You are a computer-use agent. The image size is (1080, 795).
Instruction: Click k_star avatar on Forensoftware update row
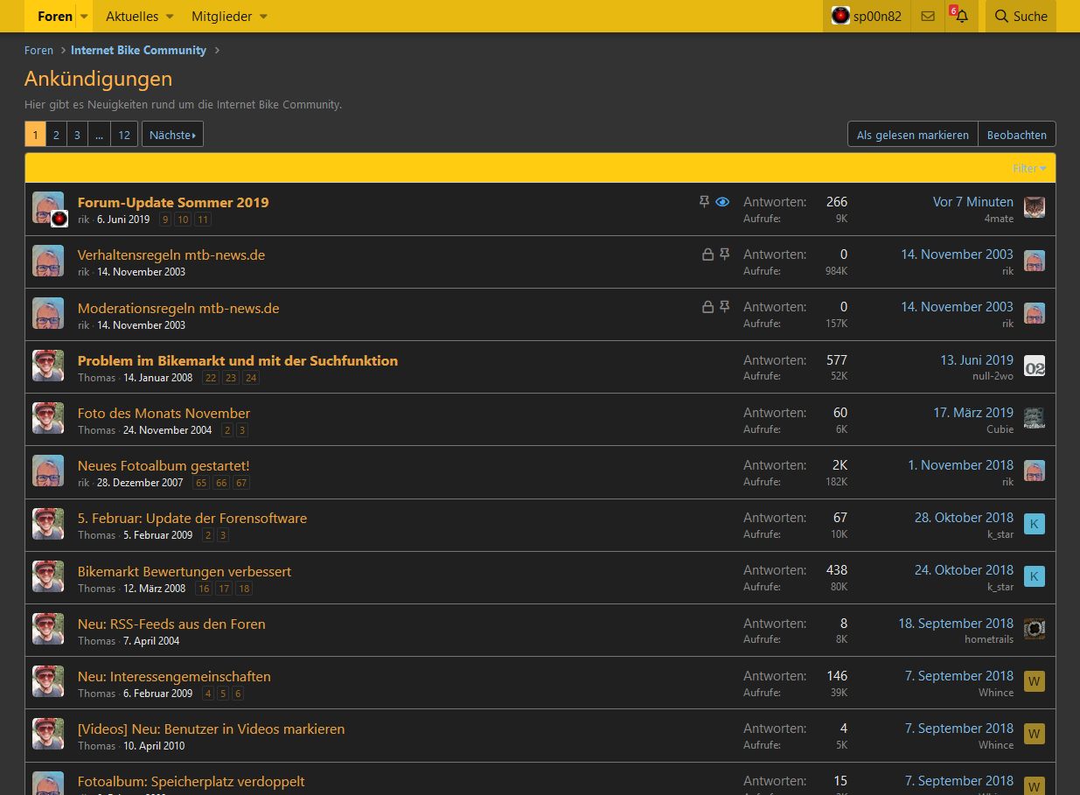[1035, 524]
